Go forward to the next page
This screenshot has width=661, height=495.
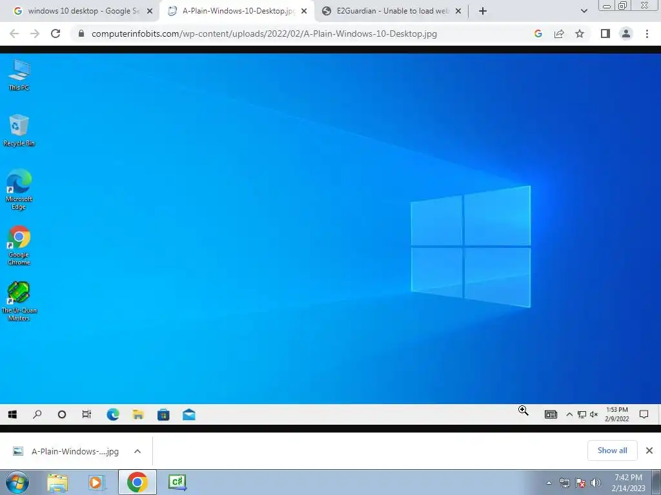[x=35, y=34]
